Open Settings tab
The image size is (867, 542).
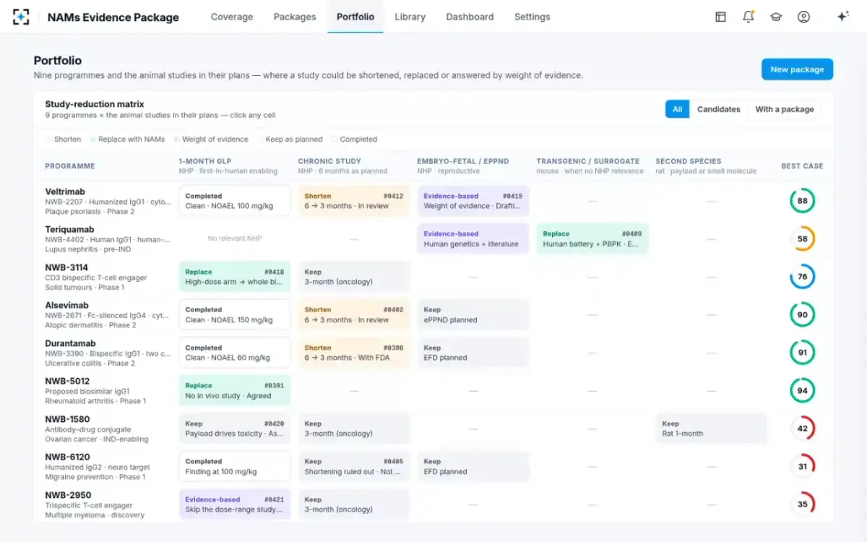(x=532, y=17)
